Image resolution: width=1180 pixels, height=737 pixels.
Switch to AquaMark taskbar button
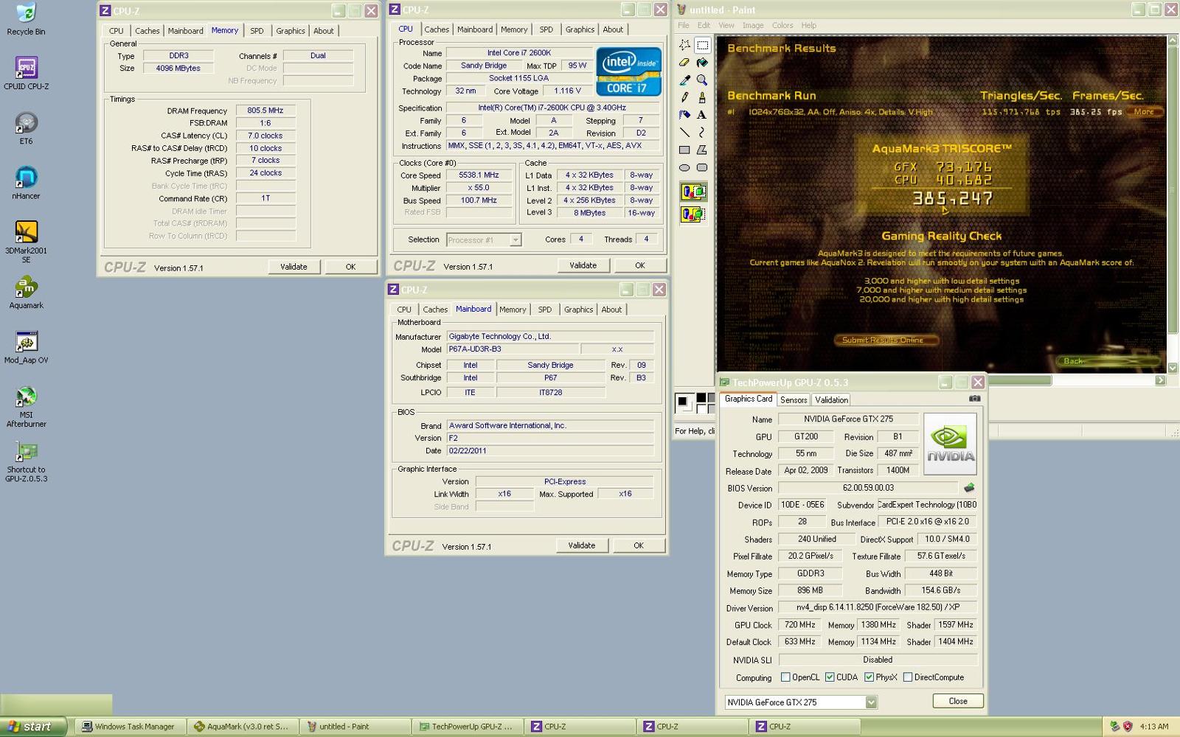(x=242, y=726)
